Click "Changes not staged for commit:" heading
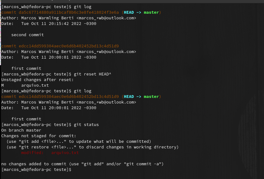The image size is (264, 179). (x=39, y=136)
